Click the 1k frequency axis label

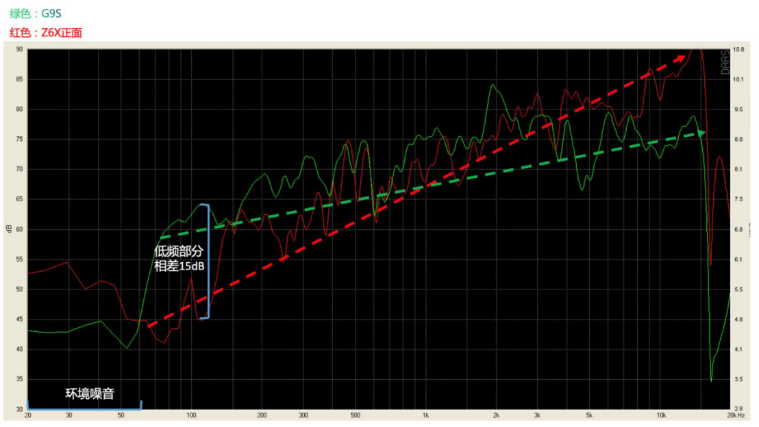pos(425,415)
